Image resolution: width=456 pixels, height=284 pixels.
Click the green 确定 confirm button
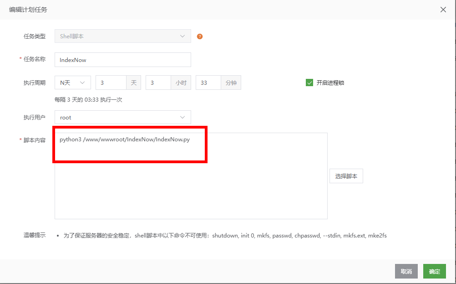pyautogui.click(x=434, y=271)
